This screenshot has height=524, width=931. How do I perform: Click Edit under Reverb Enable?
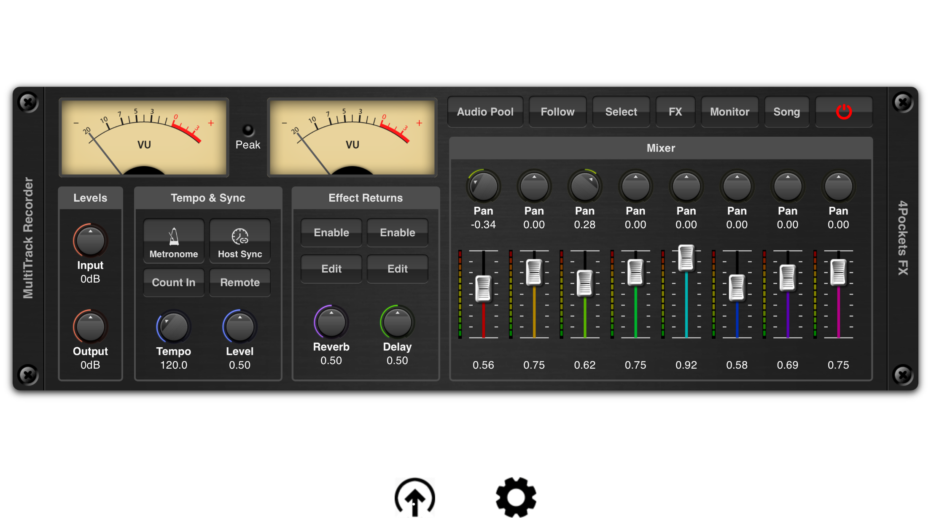[331, 269]
